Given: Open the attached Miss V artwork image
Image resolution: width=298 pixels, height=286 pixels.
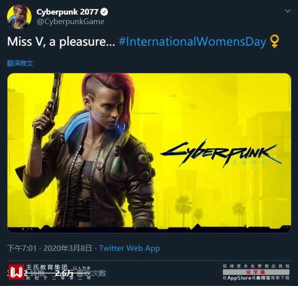Looking at the screenshot, I should tap(149, 153).
